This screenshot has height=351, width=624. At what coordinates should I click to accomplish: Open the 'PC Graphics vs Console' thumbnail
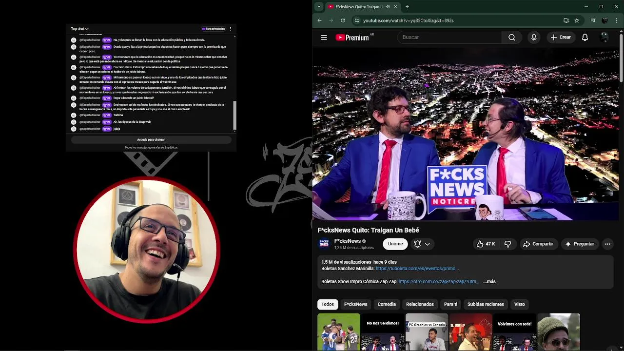[x=427, y=332]
